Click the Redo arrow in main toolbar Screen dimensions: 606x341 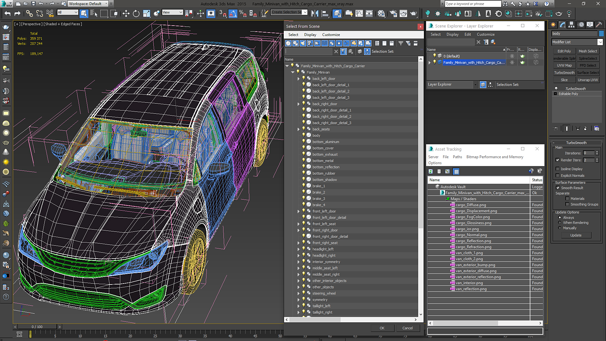[17, 13]
